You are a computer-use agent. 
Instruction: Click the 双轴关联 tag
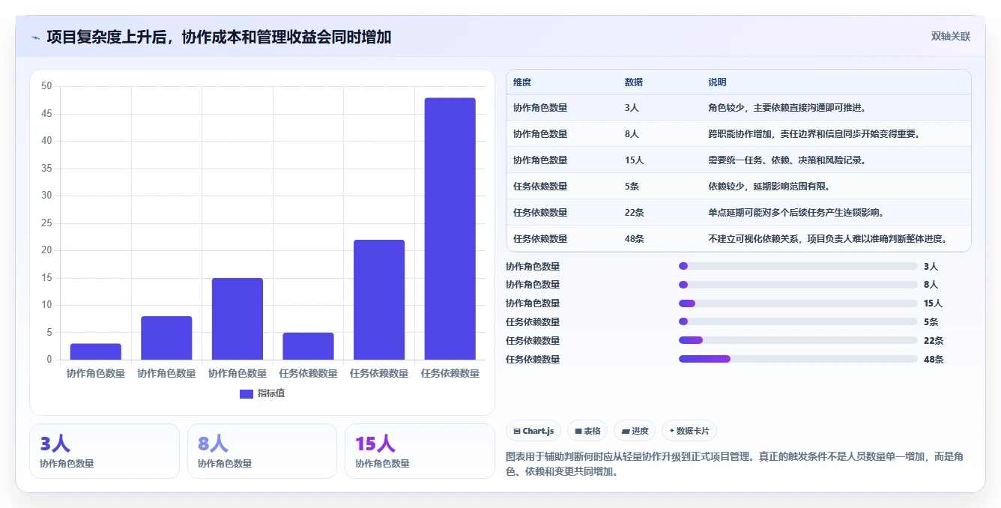tap(951, 37)
